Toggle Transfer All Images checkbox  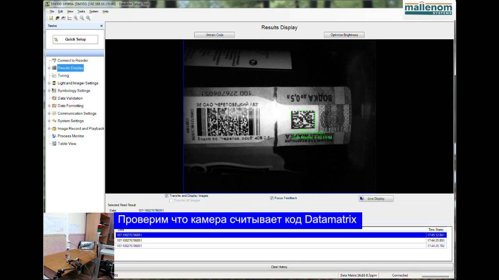tap(171, 201)
